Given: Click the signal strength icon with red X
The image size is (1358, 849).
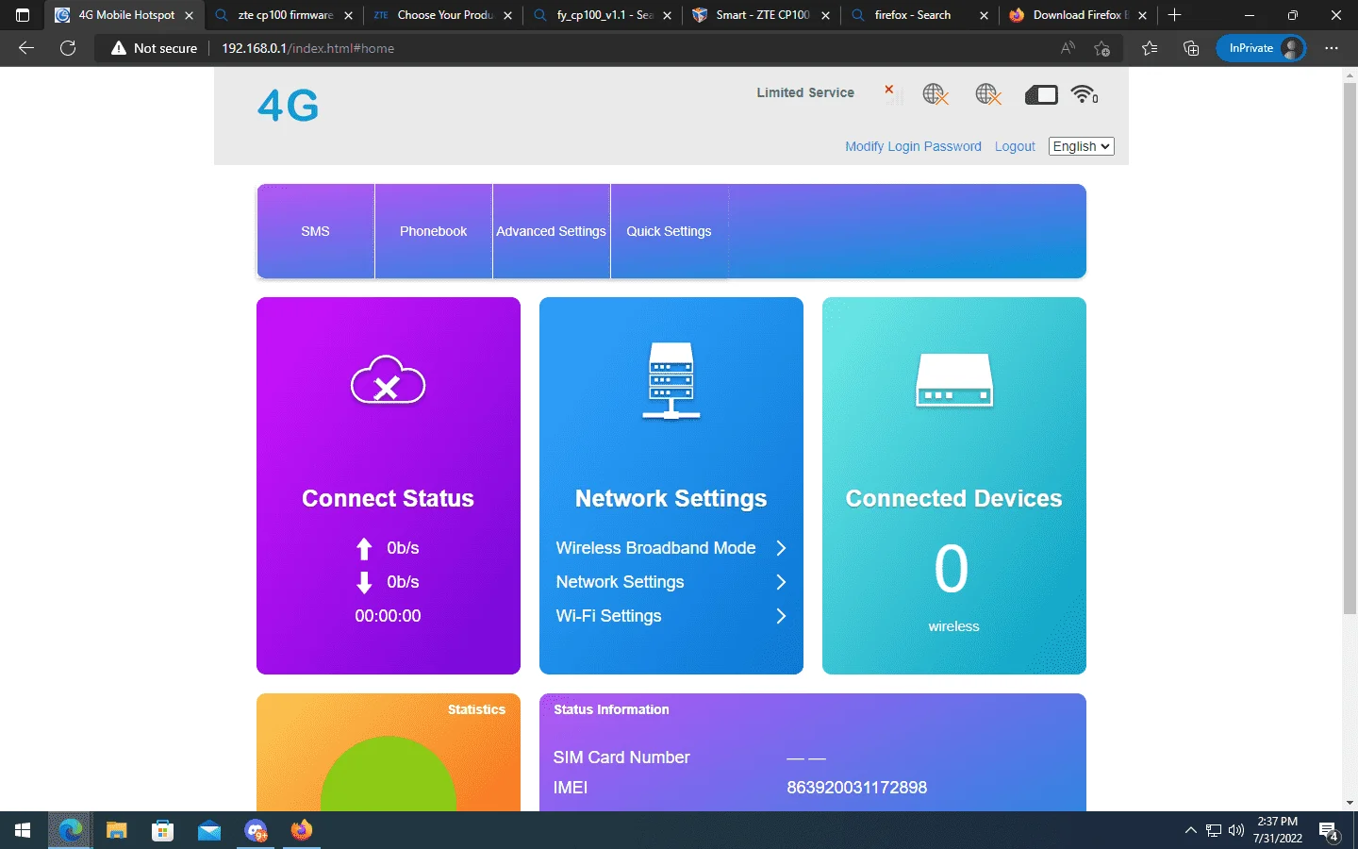Looking at the screenshot, I should [x=892, y=92].
